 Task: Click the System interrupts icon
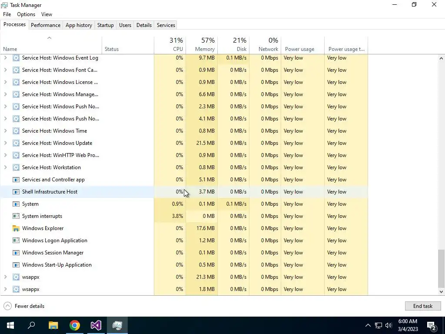(x=16, y=216)
